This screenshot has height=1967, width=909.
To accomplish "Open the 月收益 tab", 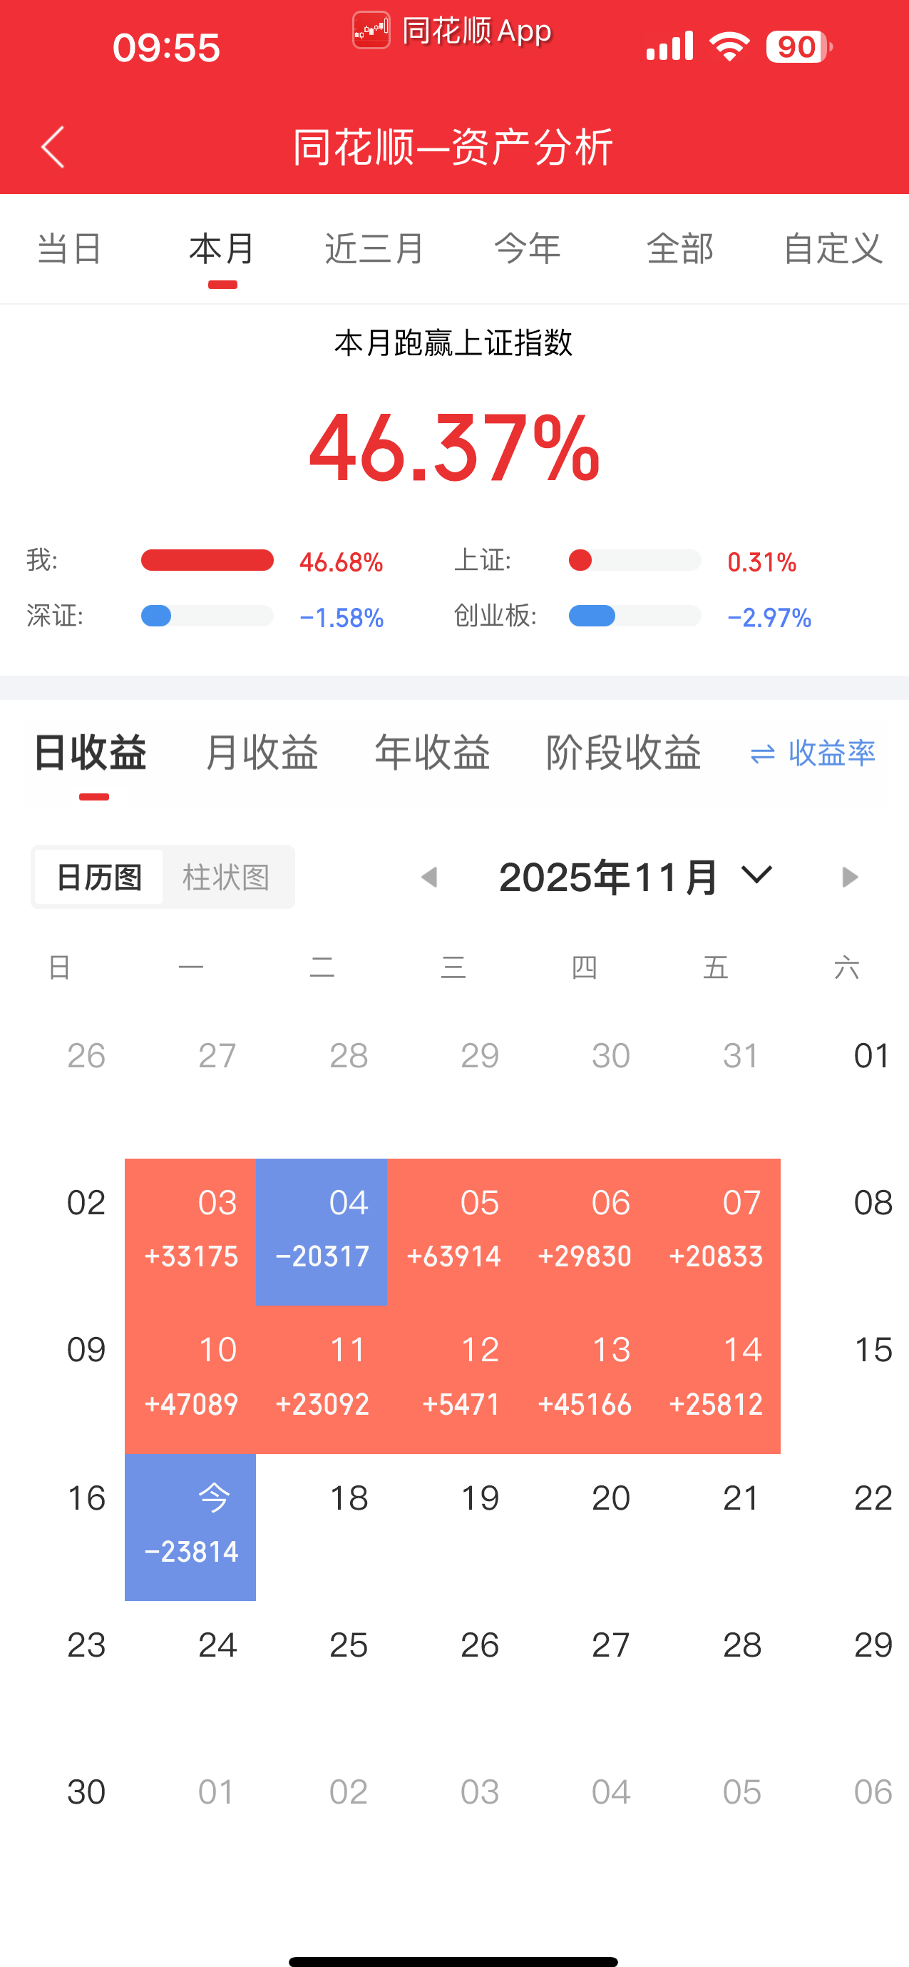I will (x=262, y=753).
